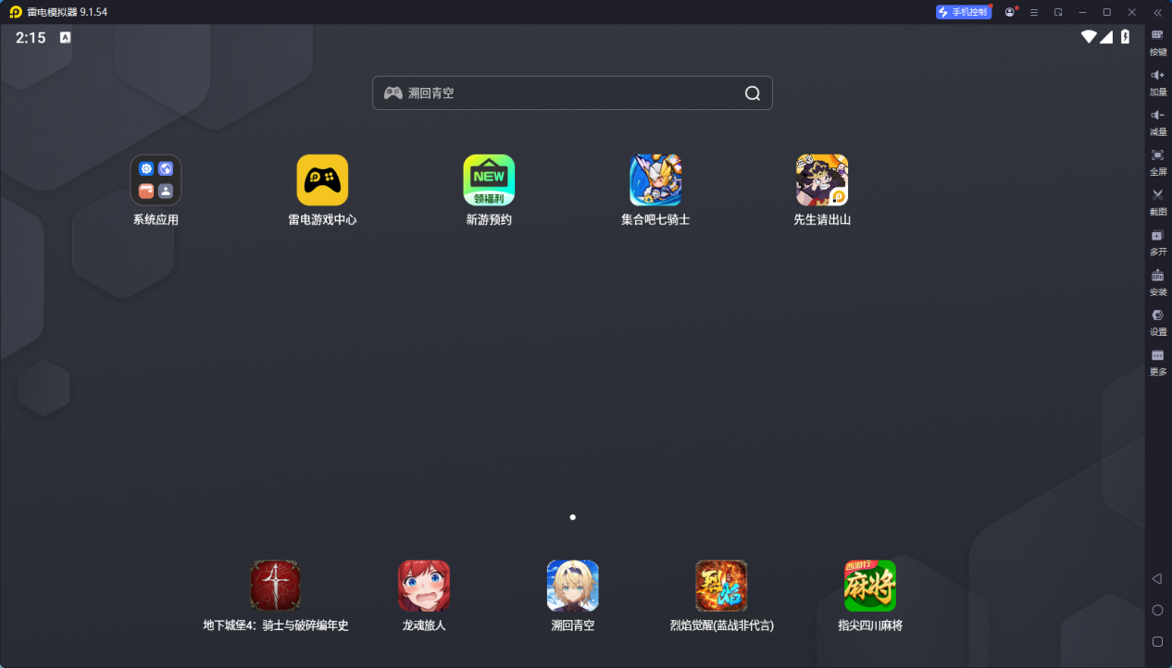Open emulator 设置 in sidebar
The image size is (1172, 668).
pos(1157,321)
